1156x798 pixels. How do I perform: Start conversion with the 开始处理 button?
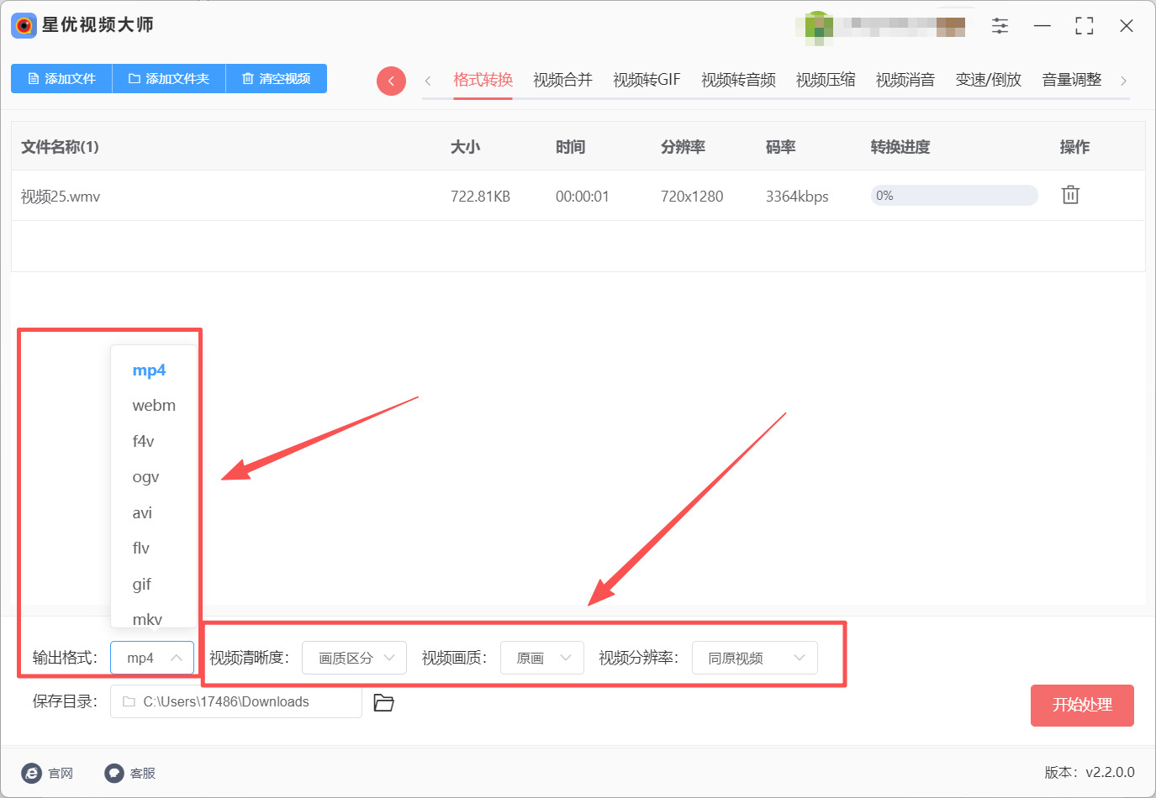1082,705
